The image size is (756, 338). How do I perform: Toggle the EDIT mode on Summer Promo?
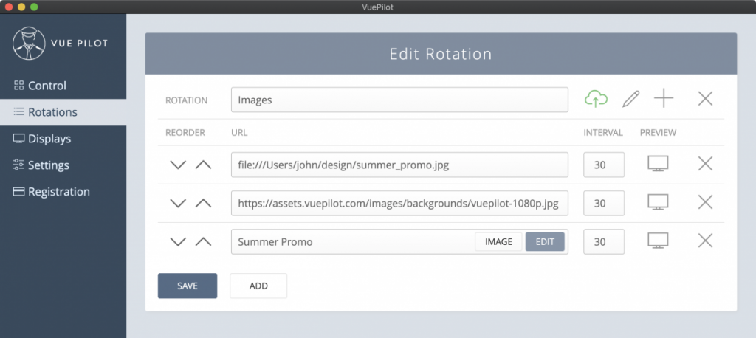pyautogui.click(x=545, y=241)
